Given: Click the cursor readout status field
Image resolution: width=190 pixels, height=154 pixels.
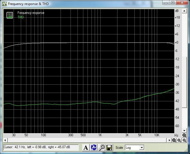Looking at the screenshot, I should pyautogui.click(x=41, y=147).
